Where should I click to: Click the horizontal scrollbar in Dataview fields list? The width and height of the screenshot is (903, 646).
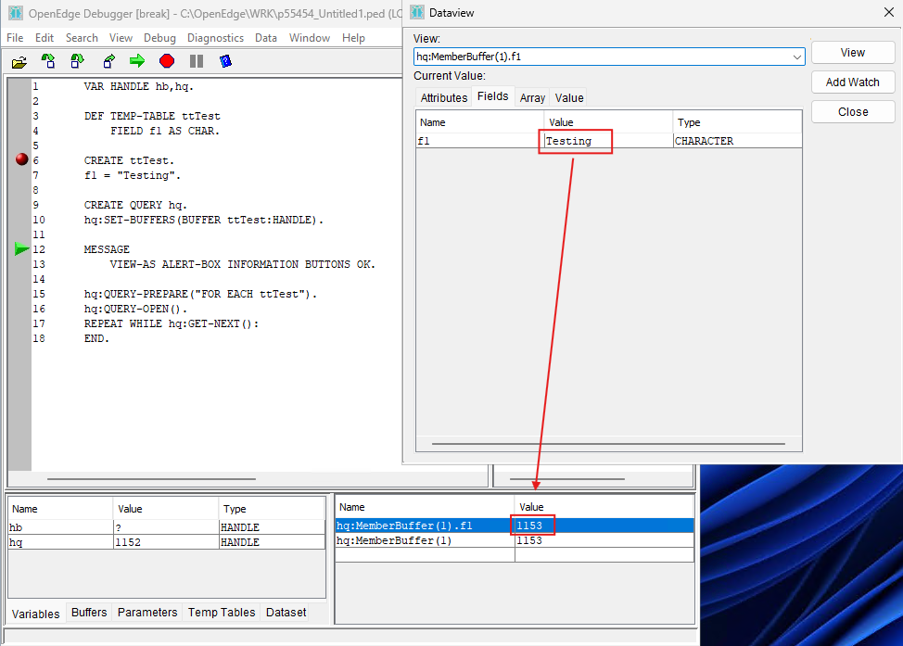pos(609,444)
